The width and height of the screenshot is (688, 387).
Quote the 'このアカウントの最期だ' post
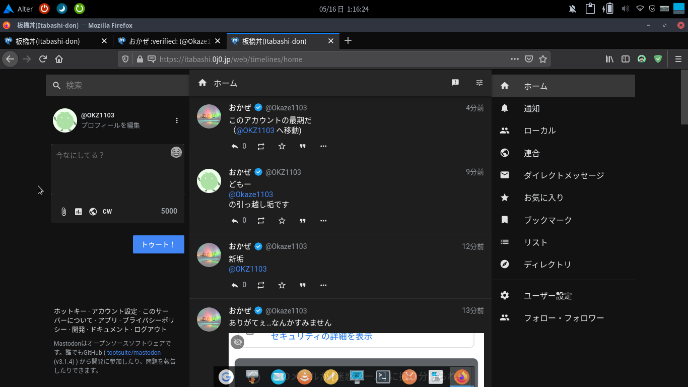[303, 147]
